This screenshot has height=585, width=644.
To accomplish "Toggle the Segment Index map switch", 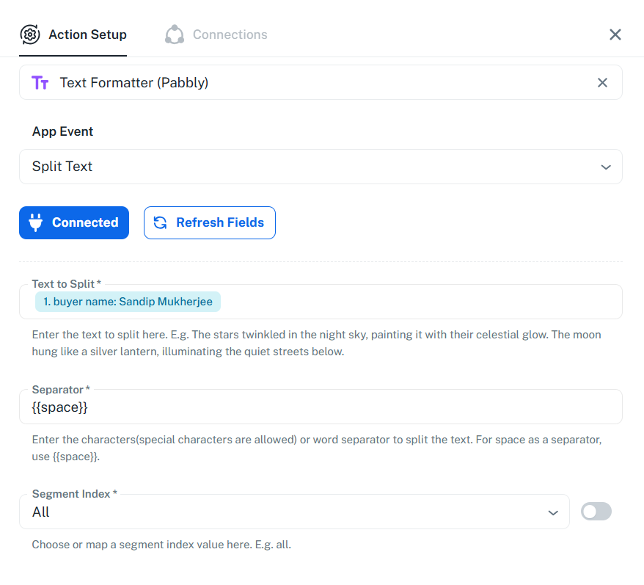I will click(596, 512).
